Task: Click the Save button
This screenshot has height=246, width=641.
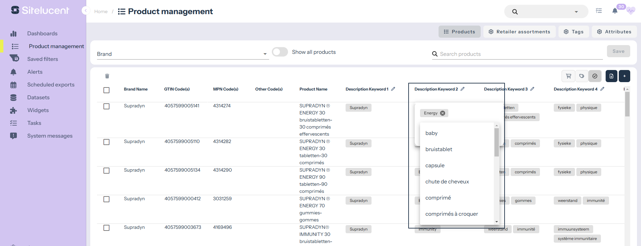Action: click(618, 51)
